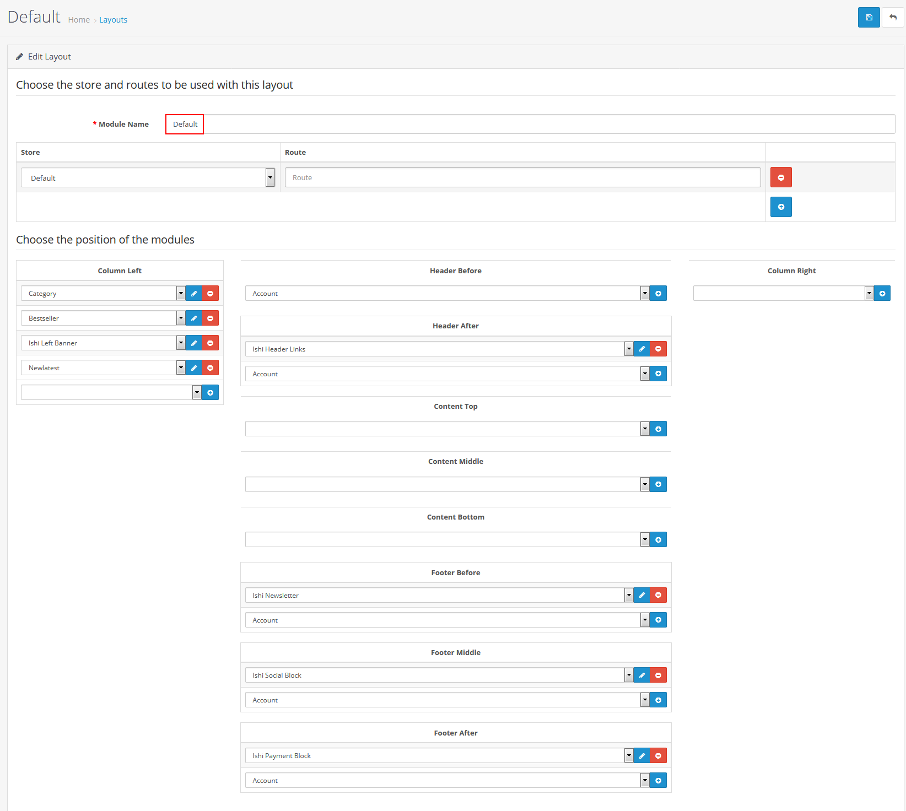
Task: Edit the Category module in Column Left
Action: [x=193, y=294]
